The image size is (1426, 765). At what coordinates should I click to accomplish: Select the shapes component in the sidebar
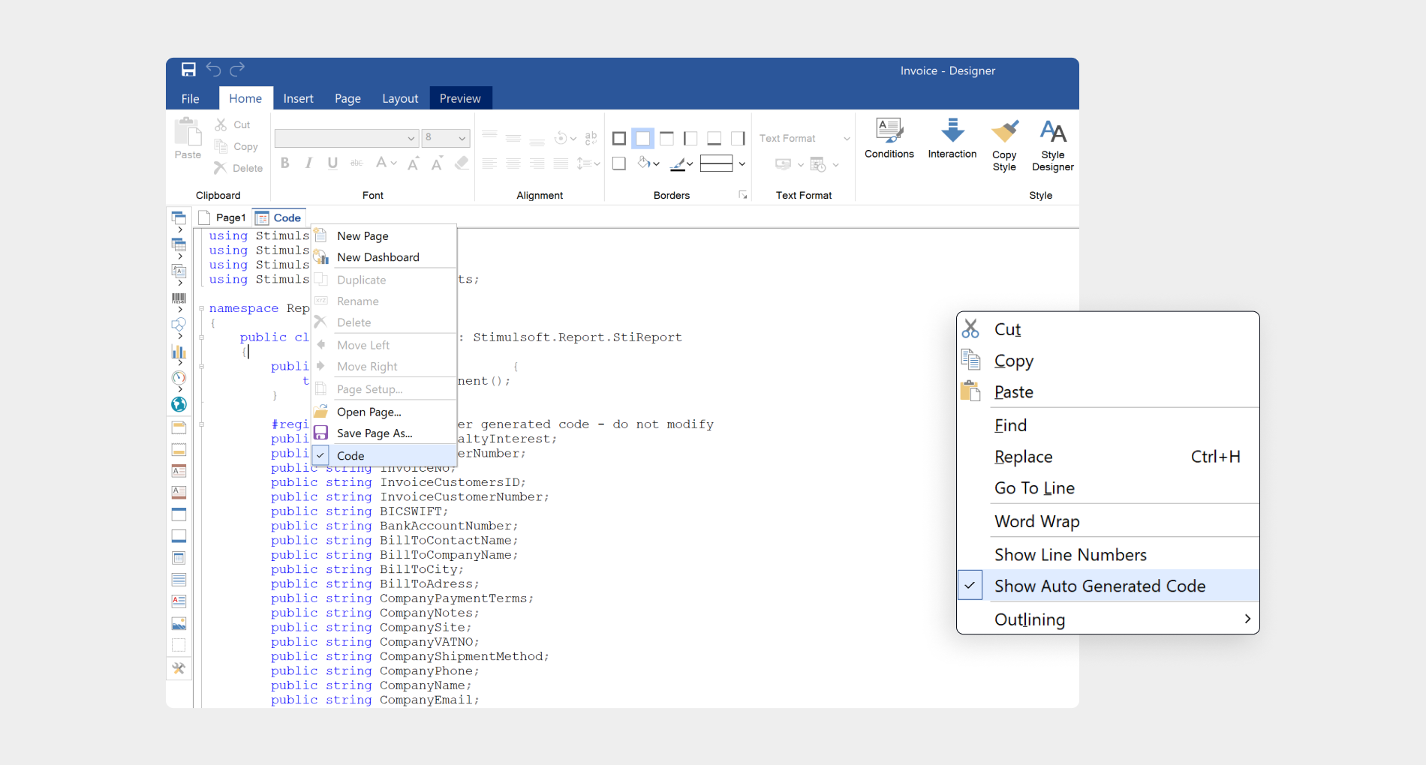pos(179,325)
